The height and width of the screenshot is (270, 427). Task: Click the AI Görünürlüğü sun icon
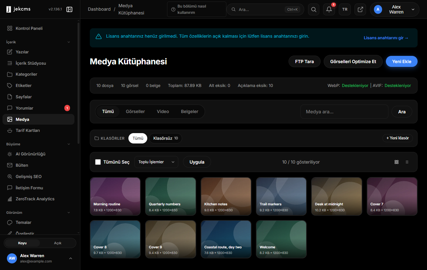10,154
